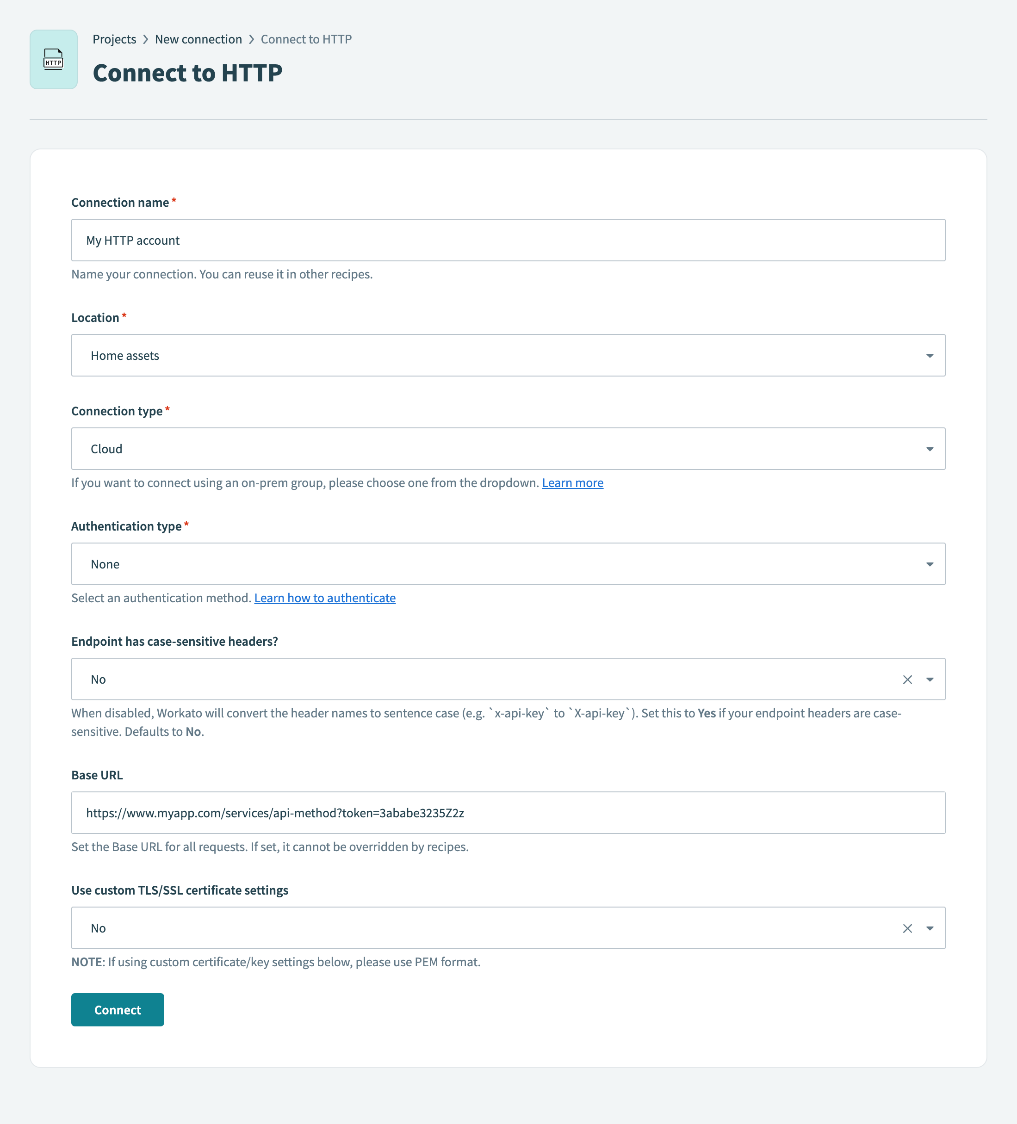Click the None authentication value

tap(105, 564)
